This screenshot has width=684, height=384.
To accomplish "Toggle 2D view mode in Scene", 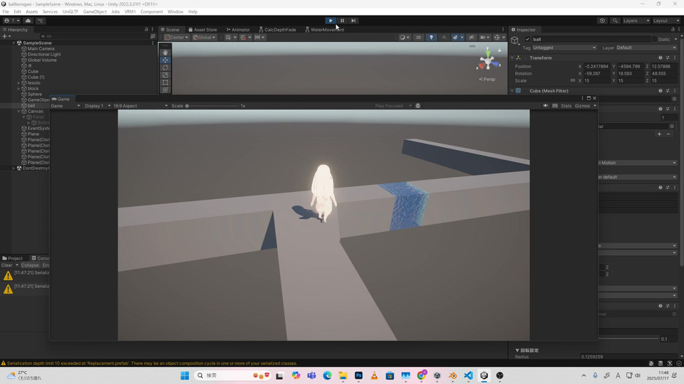I will [418, 38].
